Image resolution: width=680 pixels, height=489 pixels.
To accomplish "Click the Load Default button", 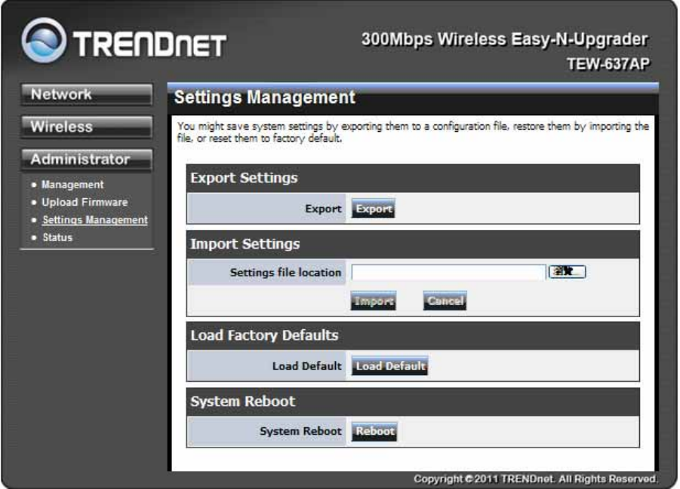I will pos(389,366).
